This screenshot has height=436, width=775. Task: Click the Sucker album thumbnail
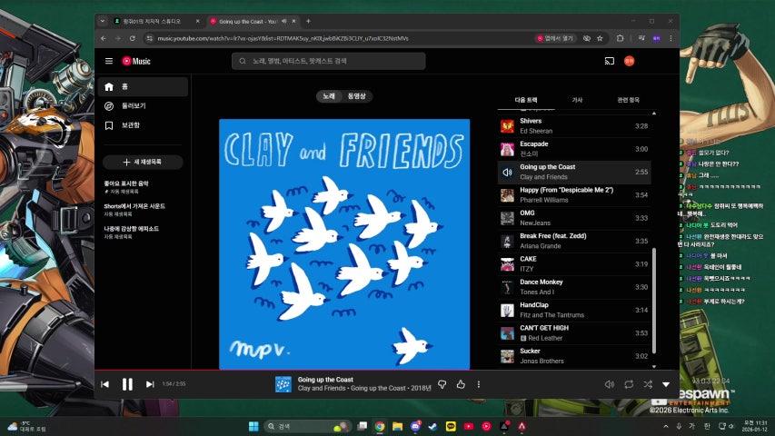pos(507,356)
